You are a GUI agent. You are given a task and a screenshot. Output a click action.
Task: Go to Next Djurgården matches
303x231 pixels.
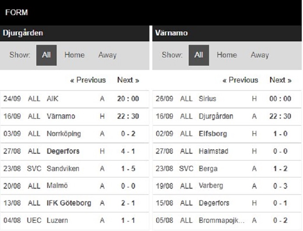tap(128, 80)
